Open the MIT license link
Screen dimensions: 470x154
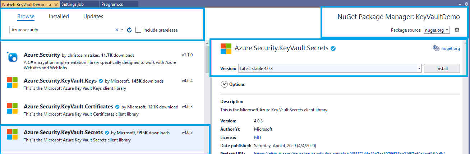[258, 137]
